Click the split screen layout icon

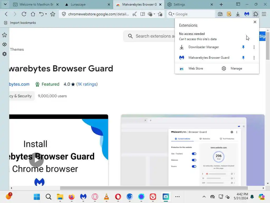click(238, 4)
